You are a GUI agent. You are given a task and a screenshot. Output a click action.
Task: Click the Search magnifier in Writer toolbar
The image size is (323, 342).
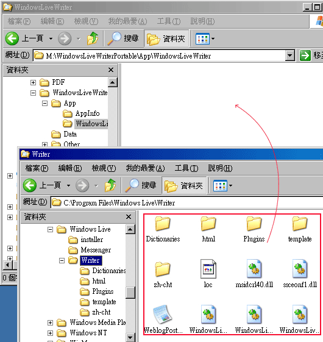pyautogui.click(x=132, y=185)
